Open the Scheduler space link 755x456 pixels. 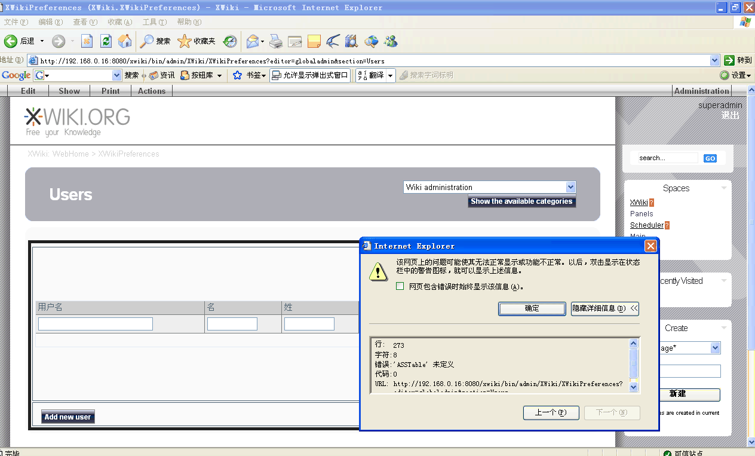(x=647, y=225)
